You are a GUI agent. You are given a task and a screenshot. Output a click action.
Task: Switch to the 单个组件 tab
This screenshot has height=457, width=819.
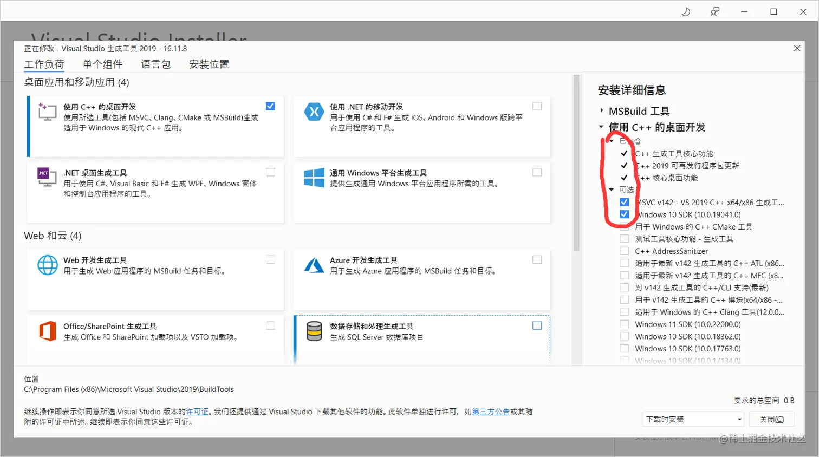coord(102,63)
